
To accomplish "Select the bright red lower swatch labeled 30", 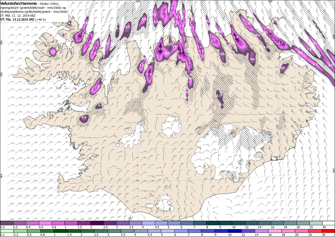I will pos(328,231).
